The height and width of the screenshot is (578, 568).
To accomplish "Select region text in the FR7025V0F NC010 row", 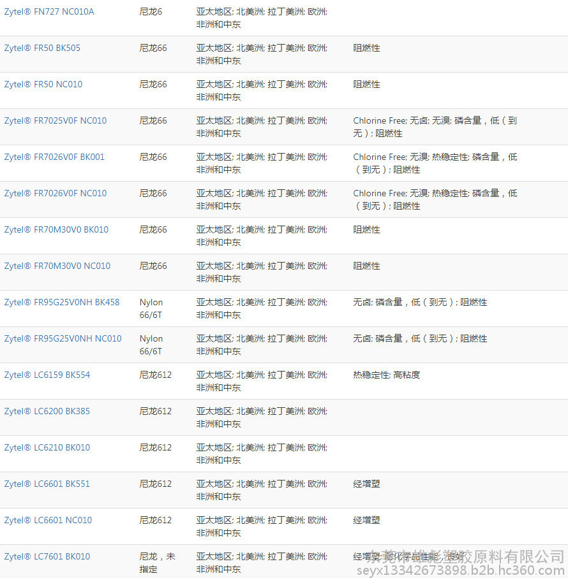I will click(262, 127).
